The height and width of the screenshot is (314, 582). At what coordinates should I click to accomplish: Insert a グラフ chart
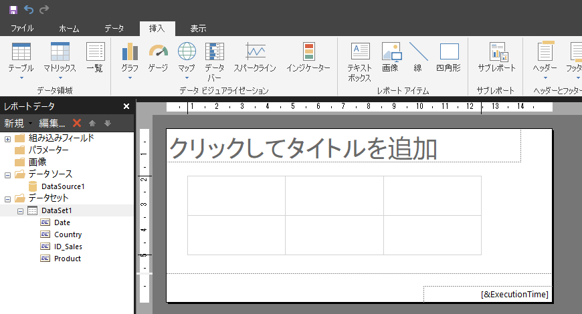[x=130, y=57]
